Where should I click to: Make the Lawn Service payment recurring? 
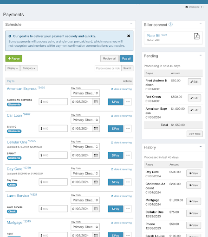(x=121, y=196)
